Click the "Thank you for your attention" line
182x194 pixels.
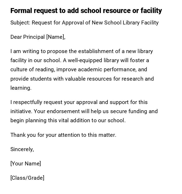click(x=63, y=135)
